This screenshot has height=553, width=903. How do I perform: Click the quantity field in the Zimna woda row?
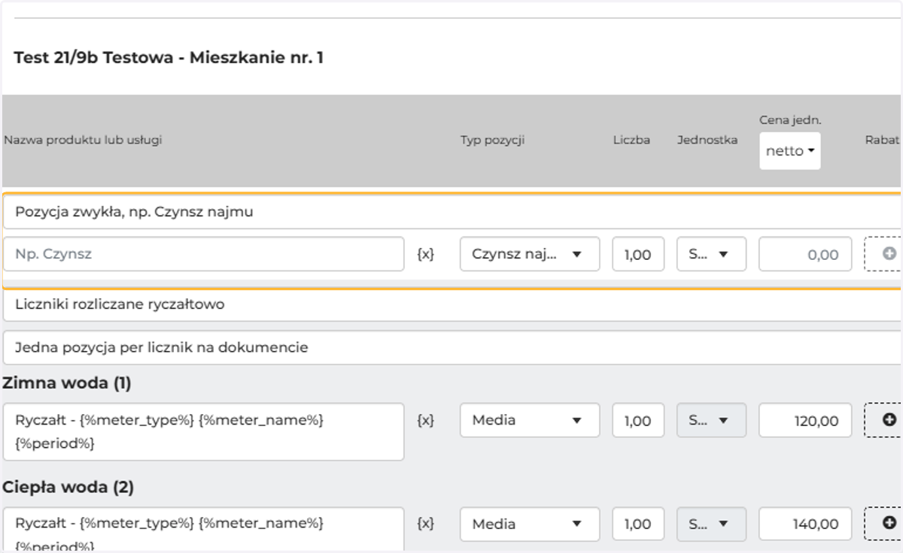point(638,420)
